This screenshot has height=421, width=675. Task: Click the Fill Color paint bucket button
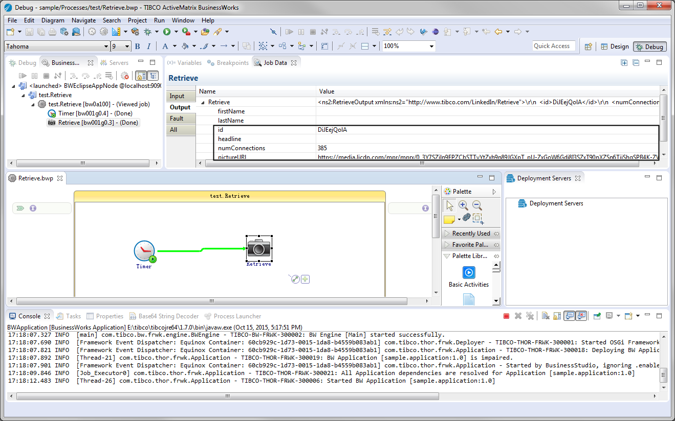click(186, 46)
